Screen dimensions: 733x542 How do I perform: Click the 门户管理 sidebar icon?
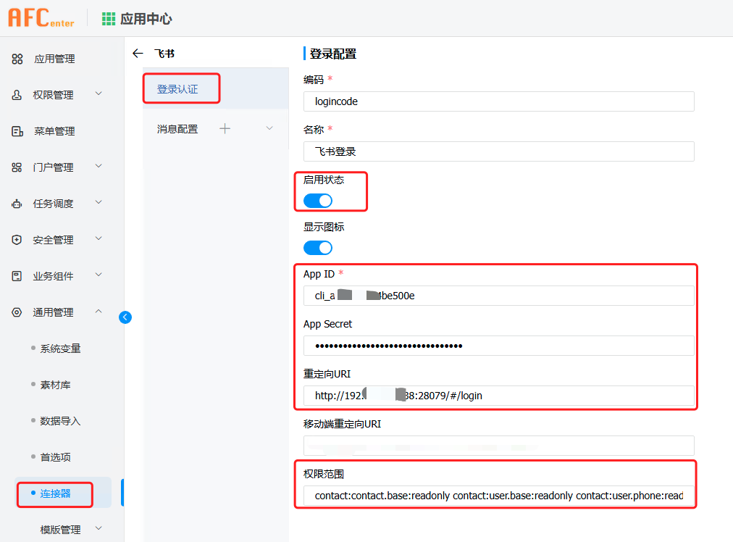17,167
